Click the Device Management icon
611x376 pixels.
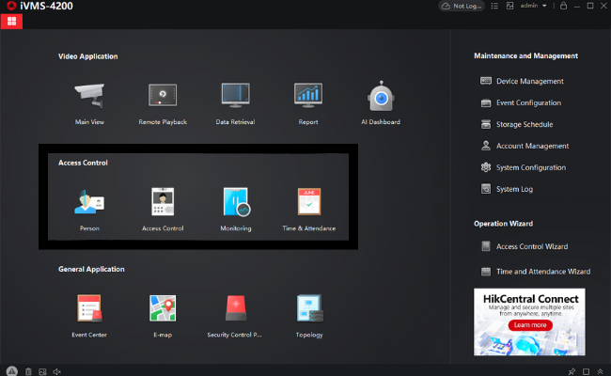[486, 81]
